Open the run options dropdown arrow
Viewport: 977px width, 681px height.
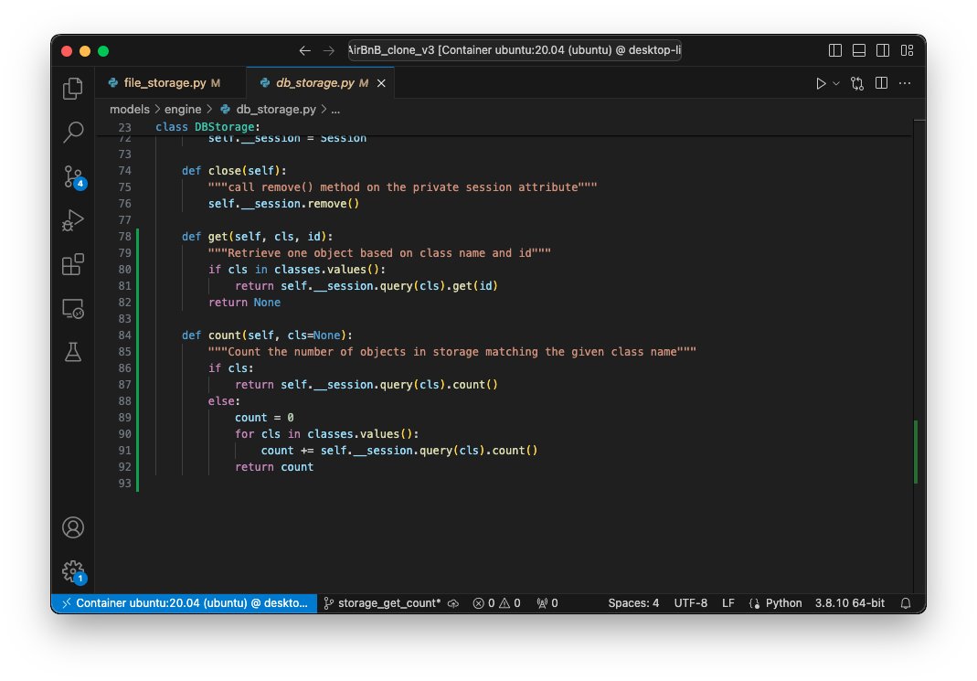(x=836, y=83)
